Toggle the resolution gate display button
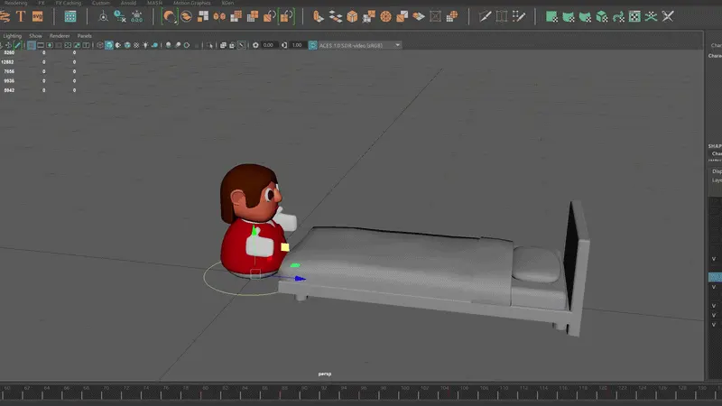Image resolution: width=722 pixels, height=406 pixels. click(x=50, y=45)
